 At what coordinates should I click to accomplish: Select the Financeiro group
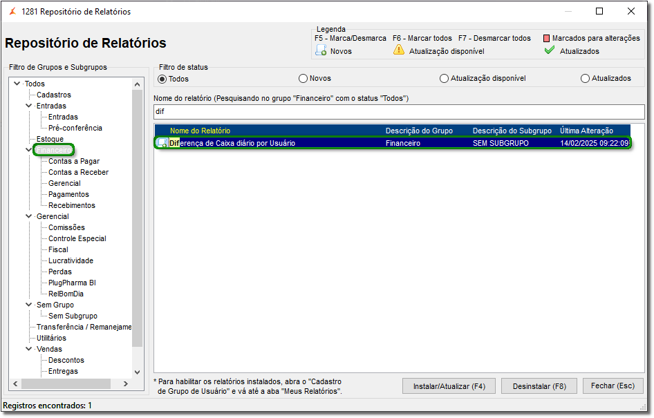54,150
